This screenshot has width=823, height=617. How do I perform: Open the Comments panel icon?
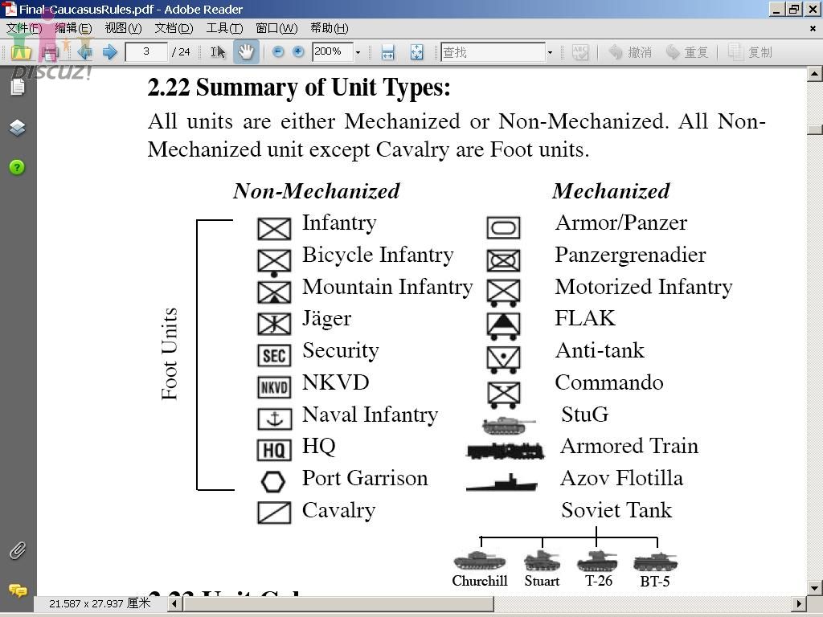pos(18,590)
